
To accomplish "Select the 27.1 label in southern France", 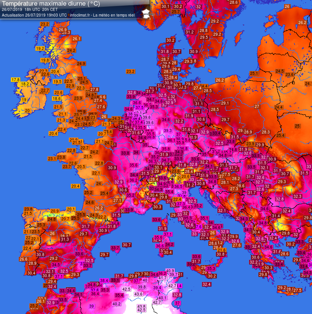I will coord(117,200).
